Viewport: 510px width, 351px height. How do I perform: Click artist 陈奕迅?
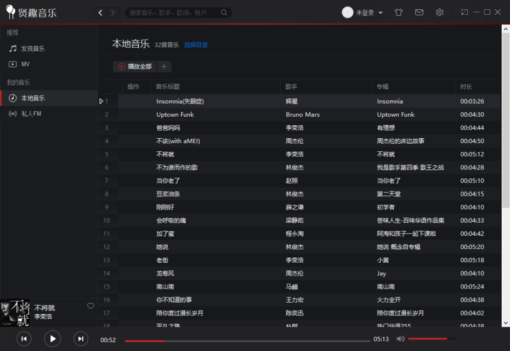(294, 313)
